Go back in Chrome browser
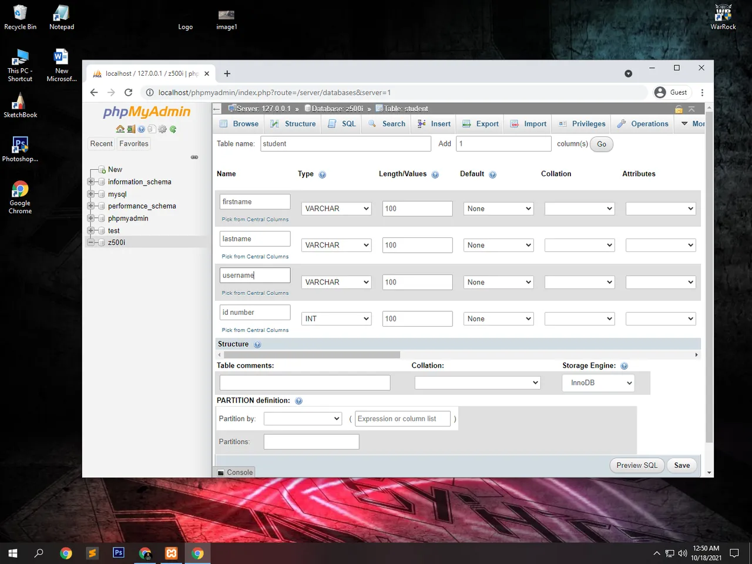752x564 pixels. coord(94,92)
